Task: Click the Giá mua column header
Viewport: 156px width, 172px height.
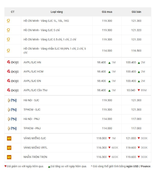Action: coord(107,12)
